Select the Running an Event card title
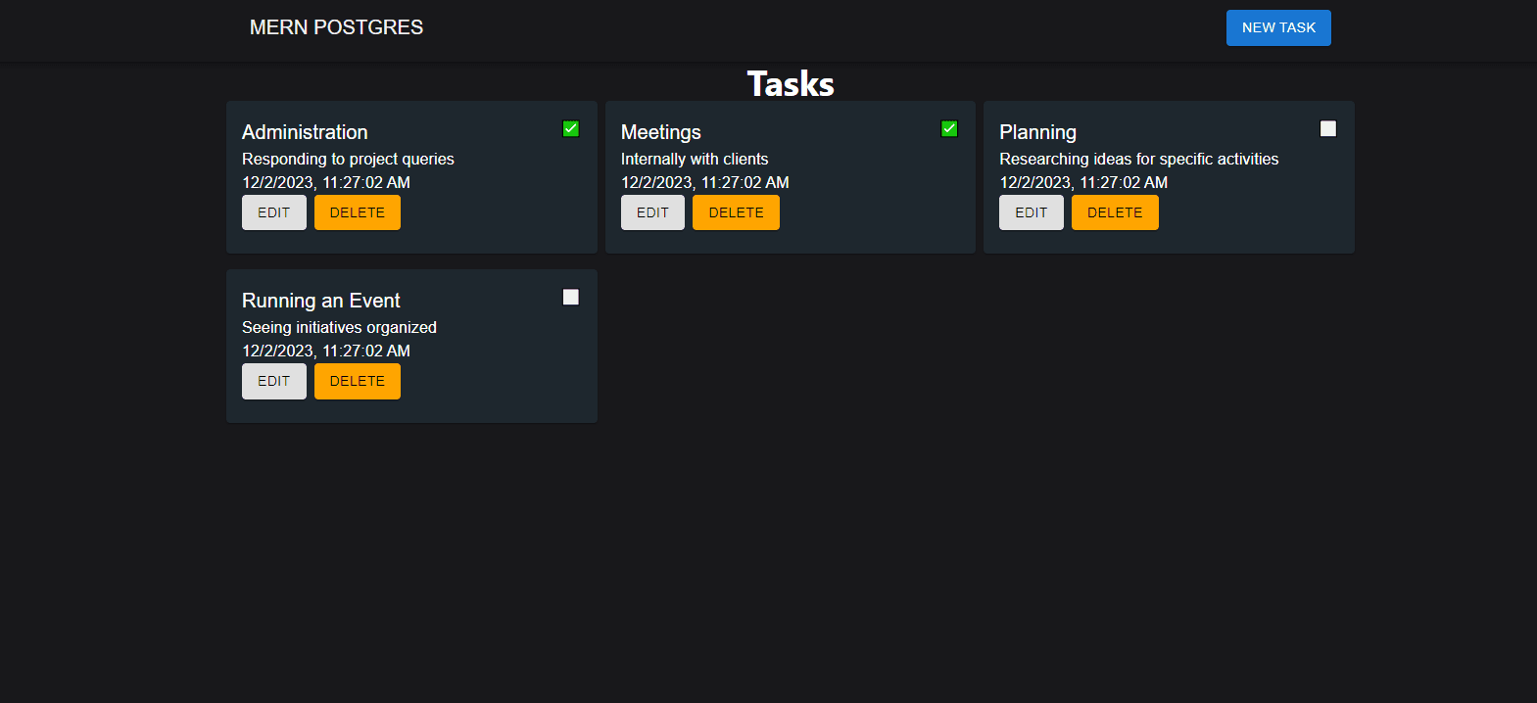Screen dimensions: 1537x703 pos(321,301)
